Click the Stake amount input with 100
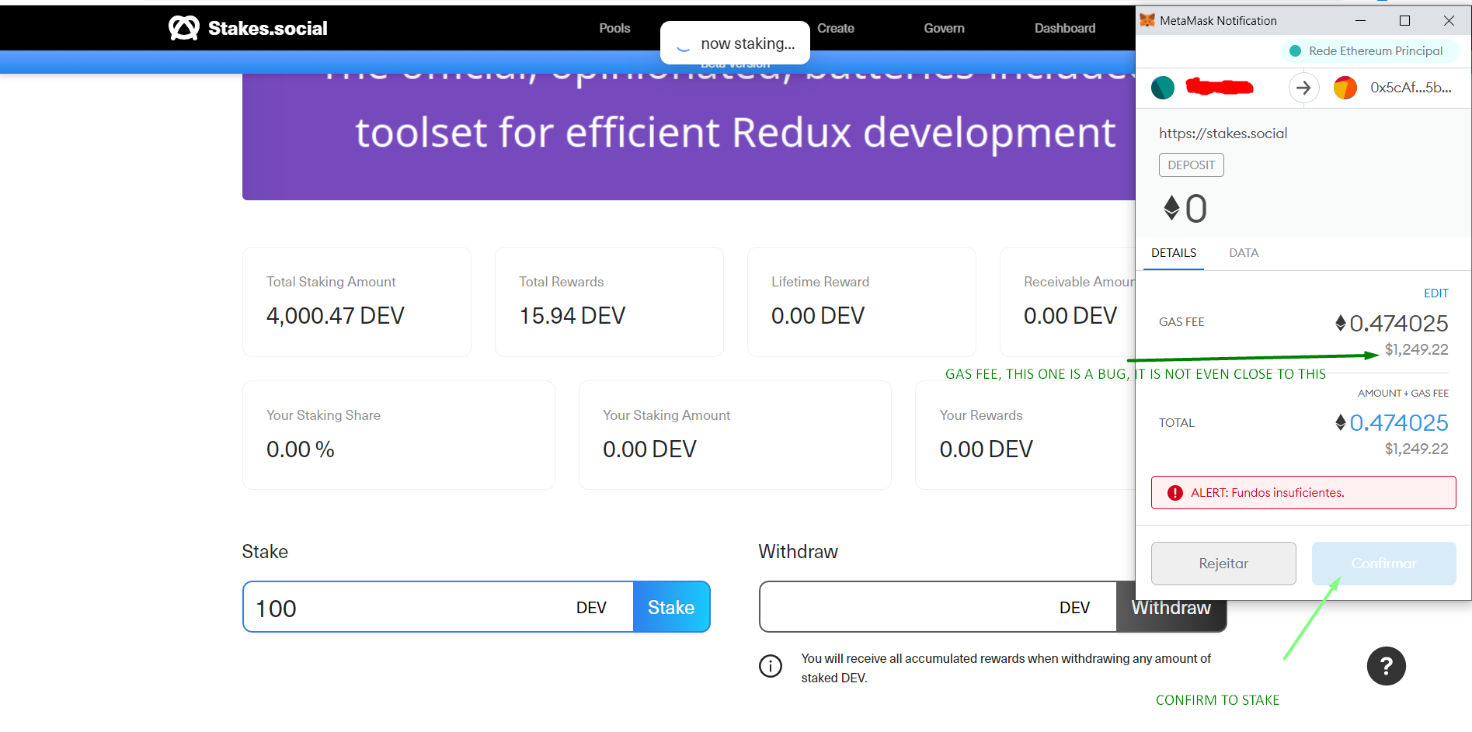Screen dimensions: 1472x732 click(438, 607)
